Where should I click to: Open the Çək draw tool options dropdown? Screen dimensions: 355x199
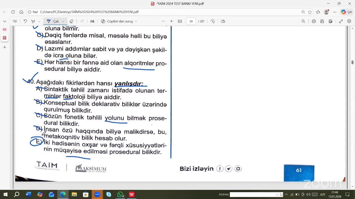(x=63, y=21)
